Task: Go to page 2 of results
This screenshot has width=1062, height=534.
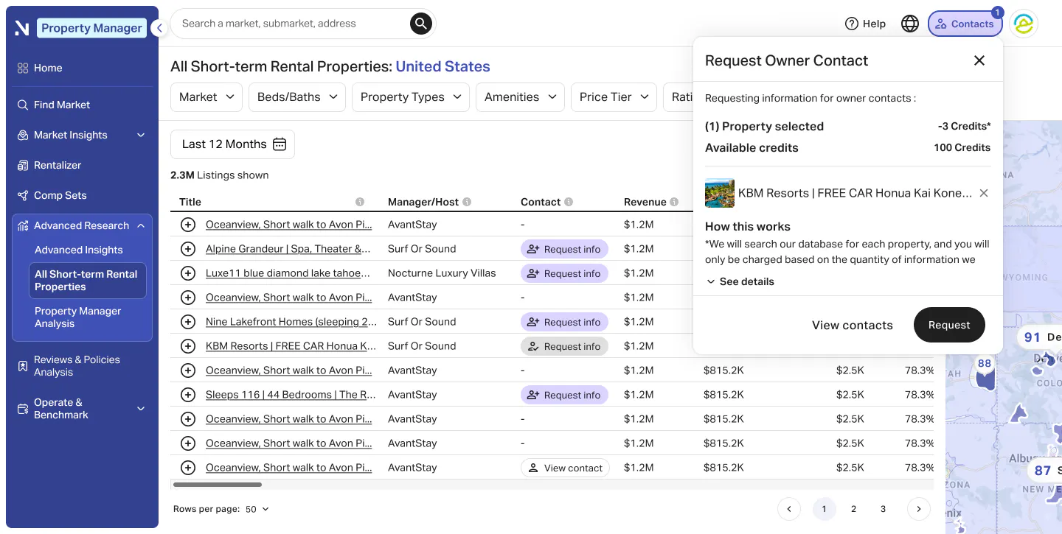Action: click(x=853, y=509)
